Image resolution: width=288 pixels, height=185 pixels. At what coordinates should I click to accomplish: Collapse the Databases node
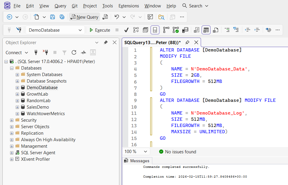pos(11,68)
